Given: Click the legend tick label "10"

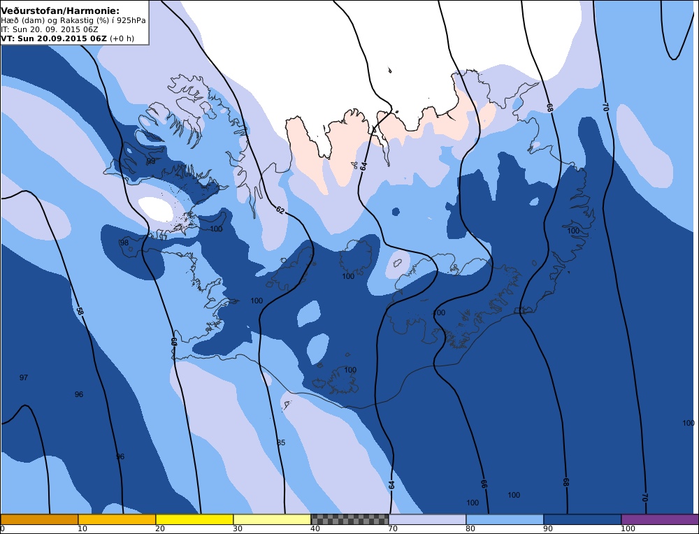Looking at the screenshot, I should coord(82,528).
